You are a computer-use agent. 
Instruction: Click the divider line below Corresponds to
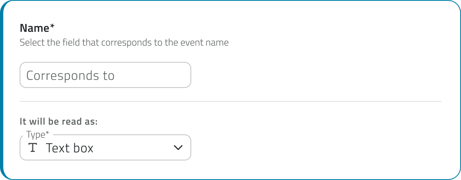pyautogui.click(x=230, y=101)
